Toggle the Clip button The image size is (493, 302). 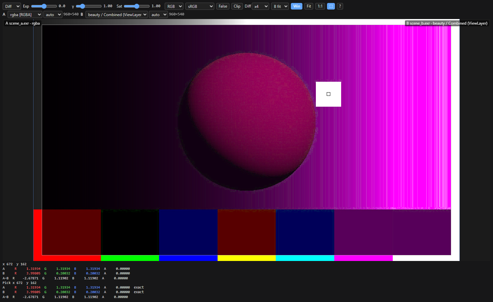237,6
